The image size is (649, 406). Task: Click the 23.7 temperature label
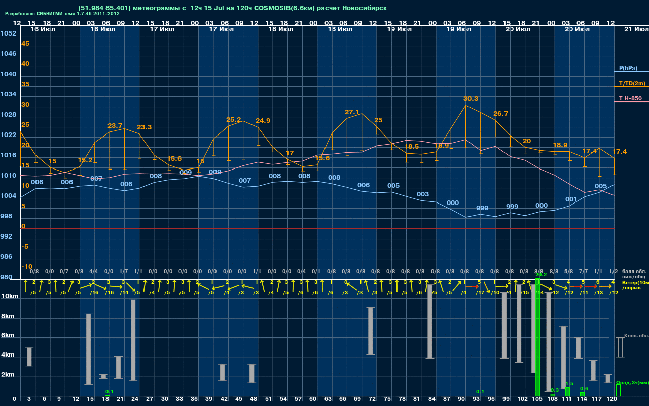[x=115, y=126]
